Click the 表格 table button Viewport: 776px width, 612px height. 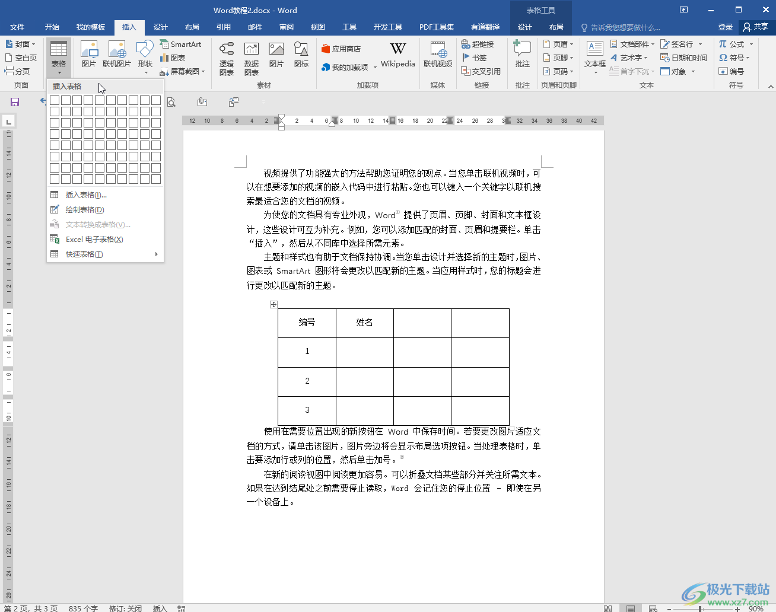[59, 58]
